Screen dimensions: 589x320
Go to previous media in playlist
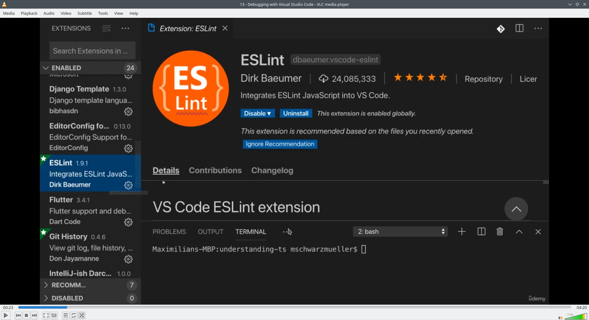[18, 315]
